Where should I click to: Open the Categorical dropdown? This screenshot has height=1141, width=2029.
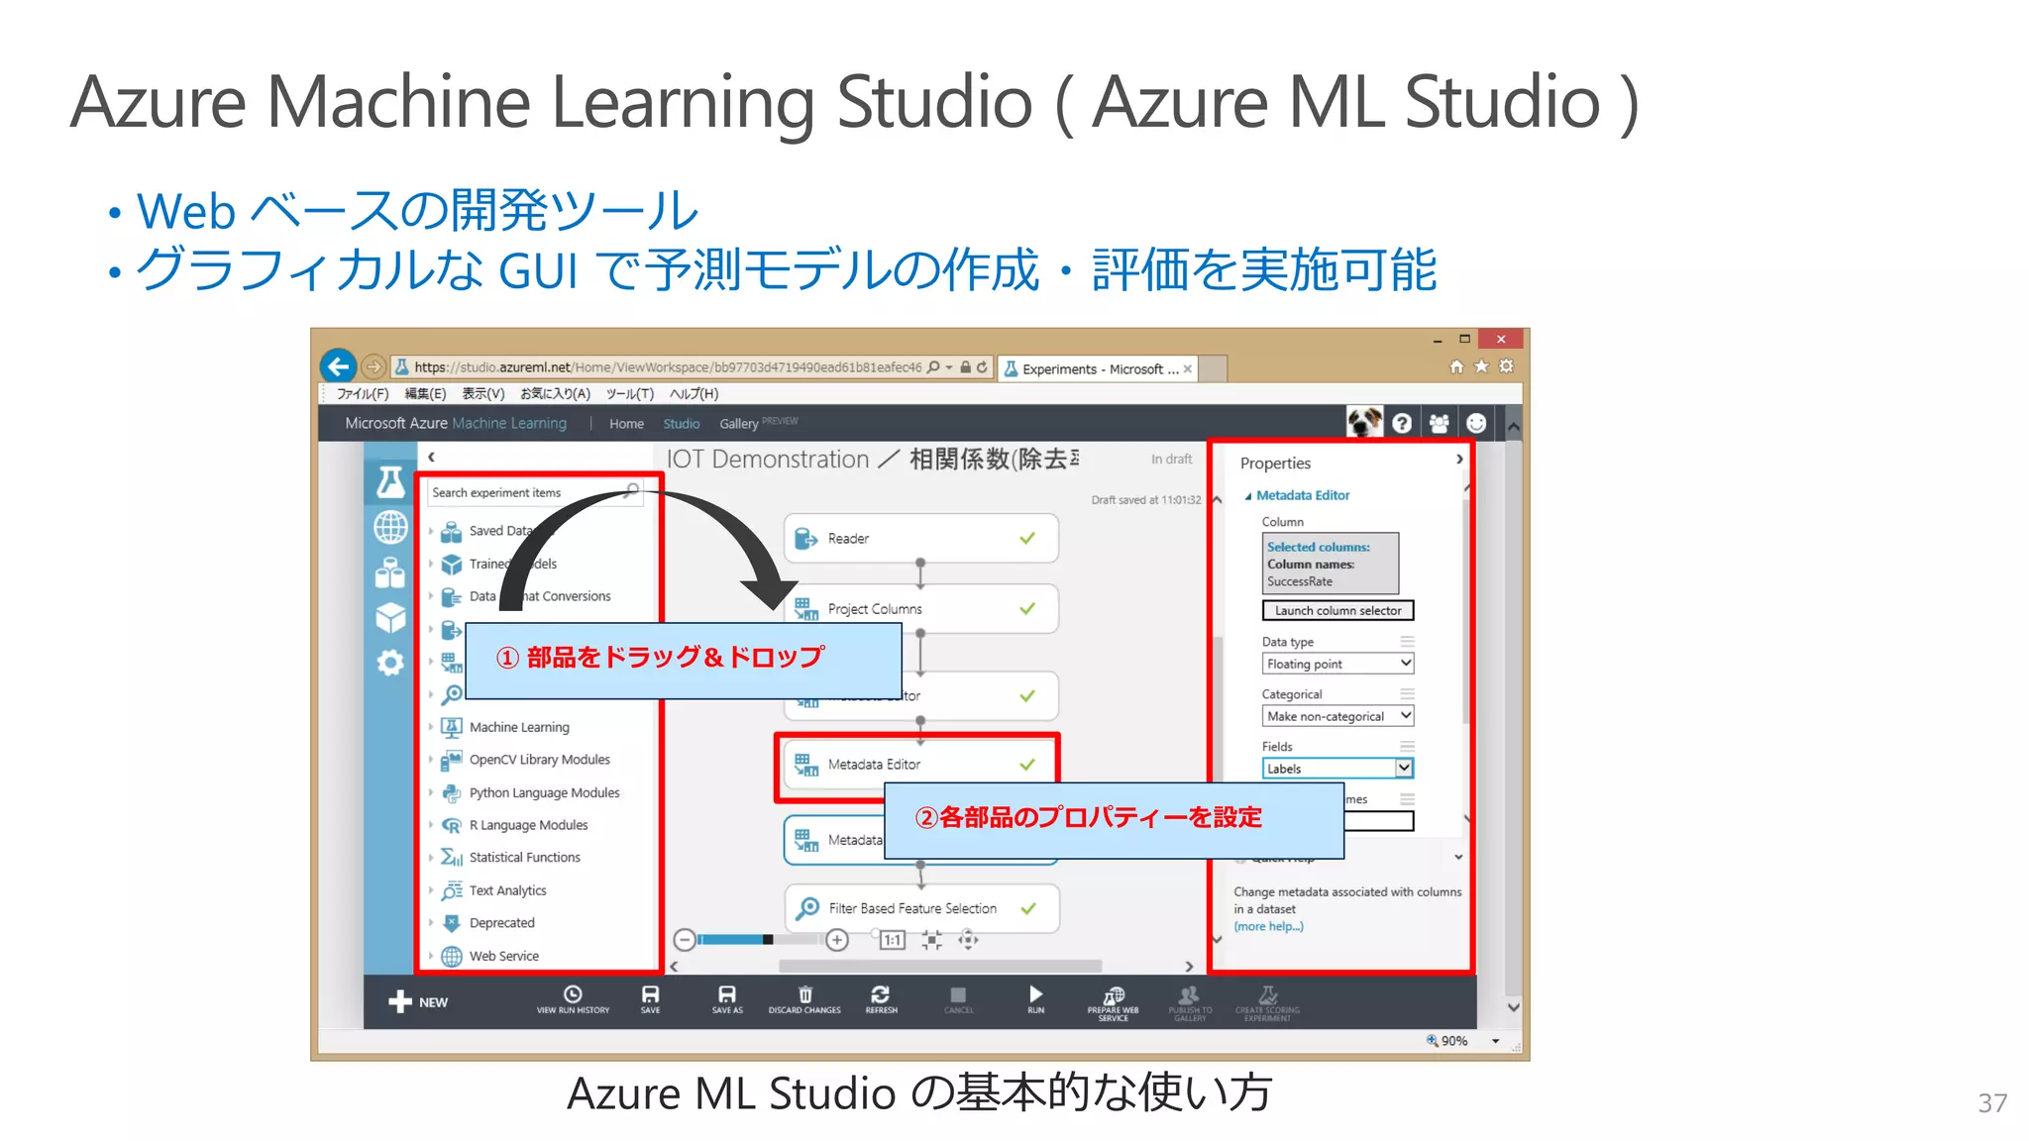tap(1337, 716)
